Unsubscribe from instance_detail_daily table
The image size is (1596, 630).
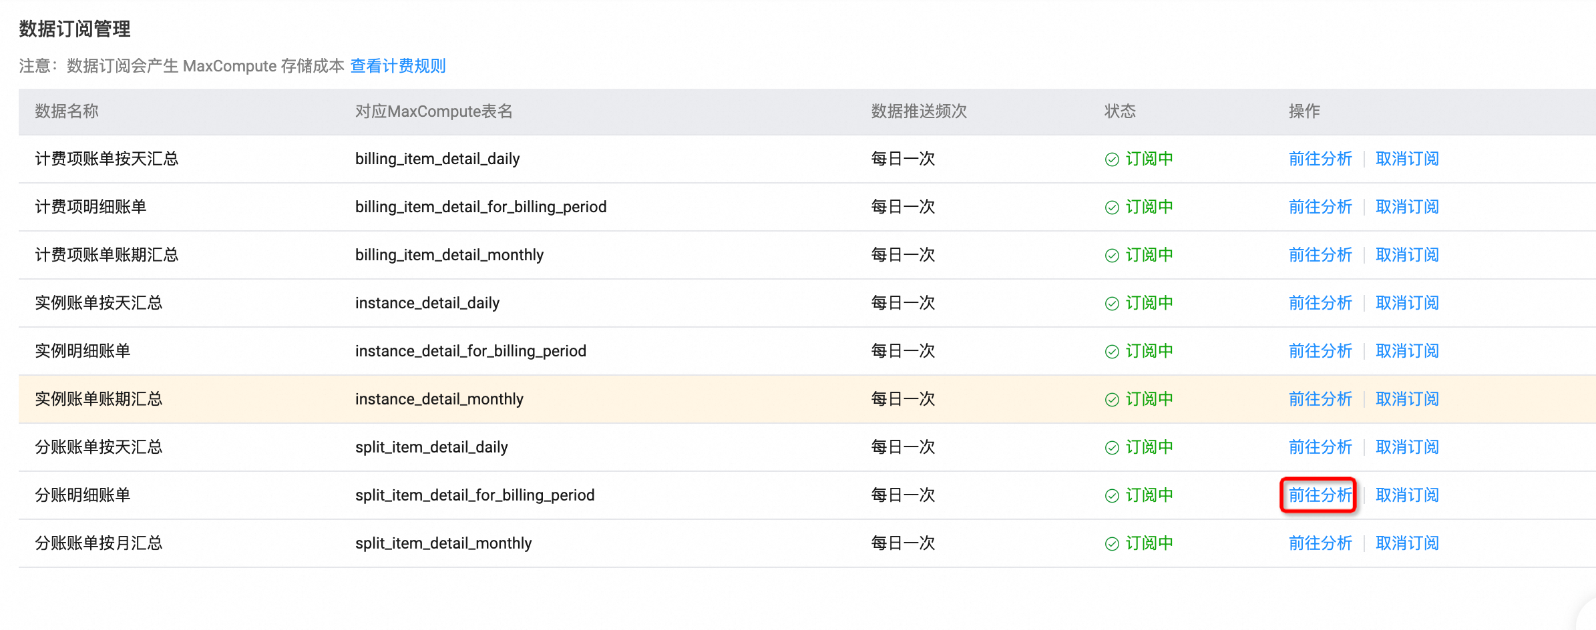pyautogui.click(x=1407, y=303)
